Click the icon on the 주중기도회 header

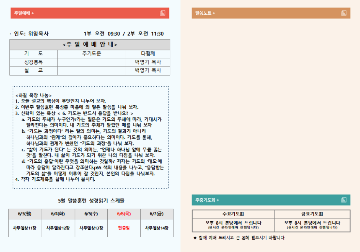click(344, 200)
